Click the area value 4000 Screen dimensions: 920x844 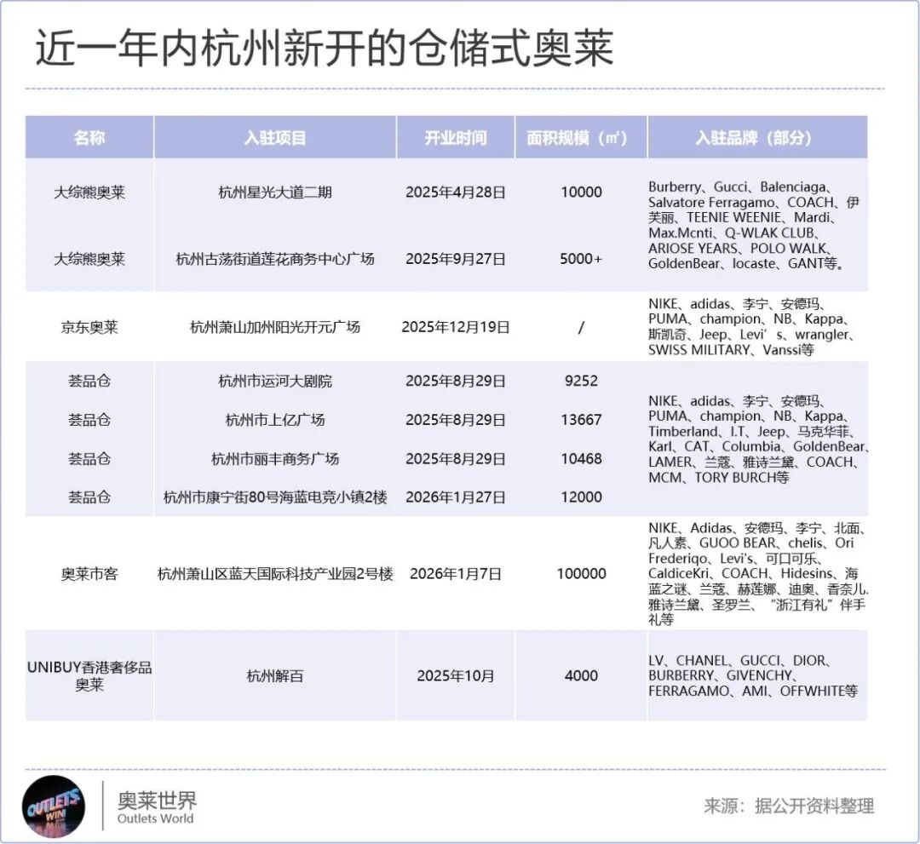tap(581, 675)
